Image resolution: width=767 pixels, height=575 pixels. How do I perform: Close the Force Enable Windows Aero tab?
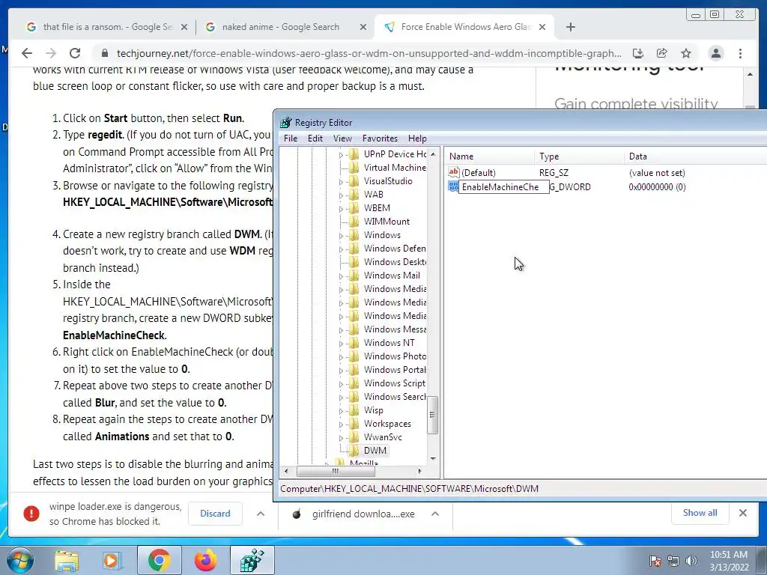pos(542,28)
